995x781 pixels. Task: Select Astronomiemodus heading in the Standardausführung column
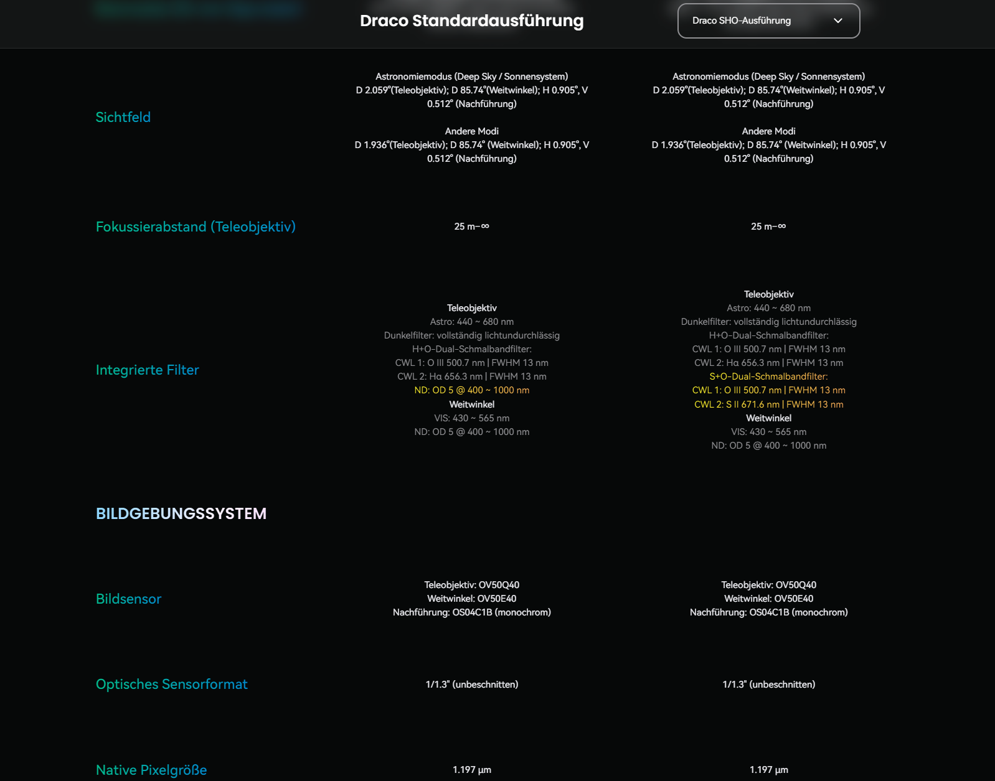pos(472,77)
